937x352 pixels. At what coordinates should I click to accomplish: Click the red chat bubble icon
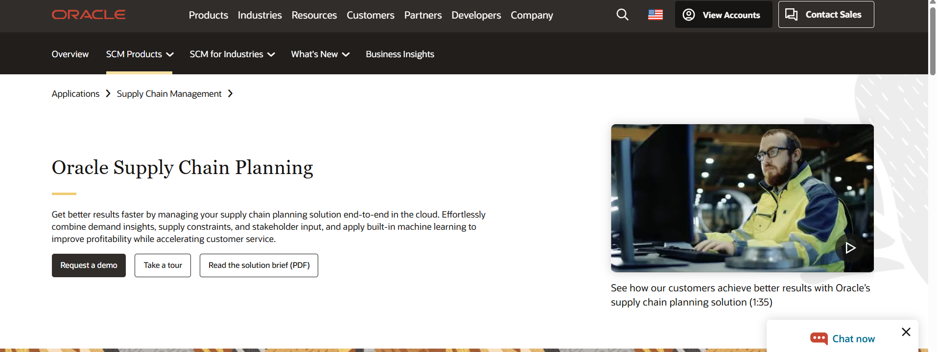click(x=819, y=338)
